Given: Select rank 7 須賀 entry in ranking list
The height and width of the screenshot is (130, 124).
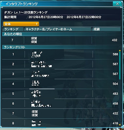Looking at the screenshot, I should point(60,113).
